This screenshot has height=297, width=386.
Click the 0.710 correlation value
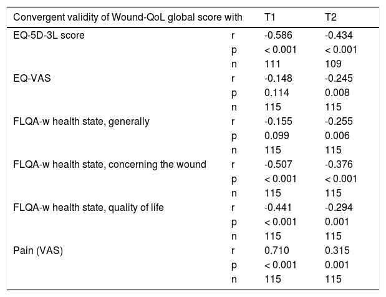pyautogui.click(x=275, y=250)
